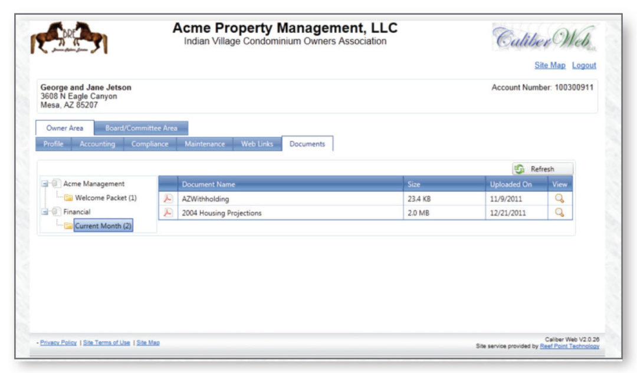The image size is (637, 373).
Task: Open the Site Map link at top
Action: (550, 65)
